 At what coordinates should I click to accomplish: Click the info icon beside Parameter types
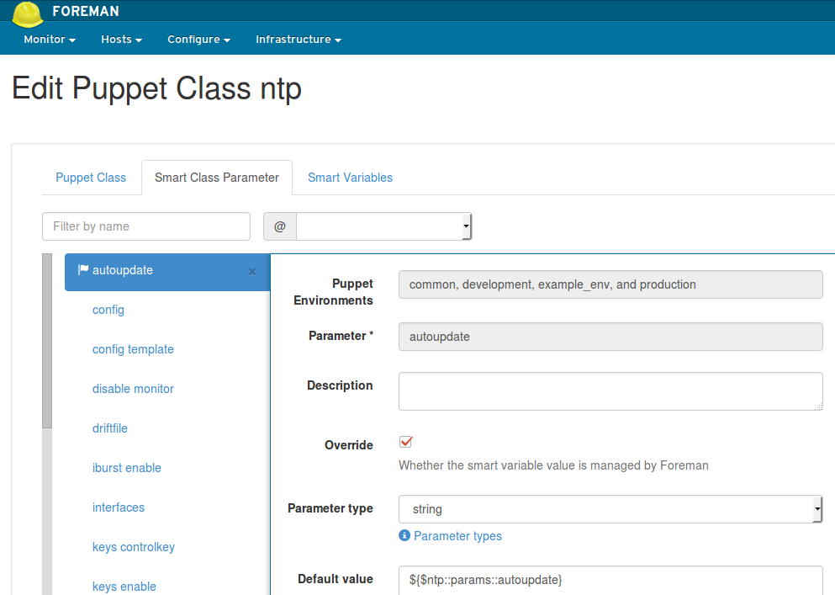click(x=404, y=535)
